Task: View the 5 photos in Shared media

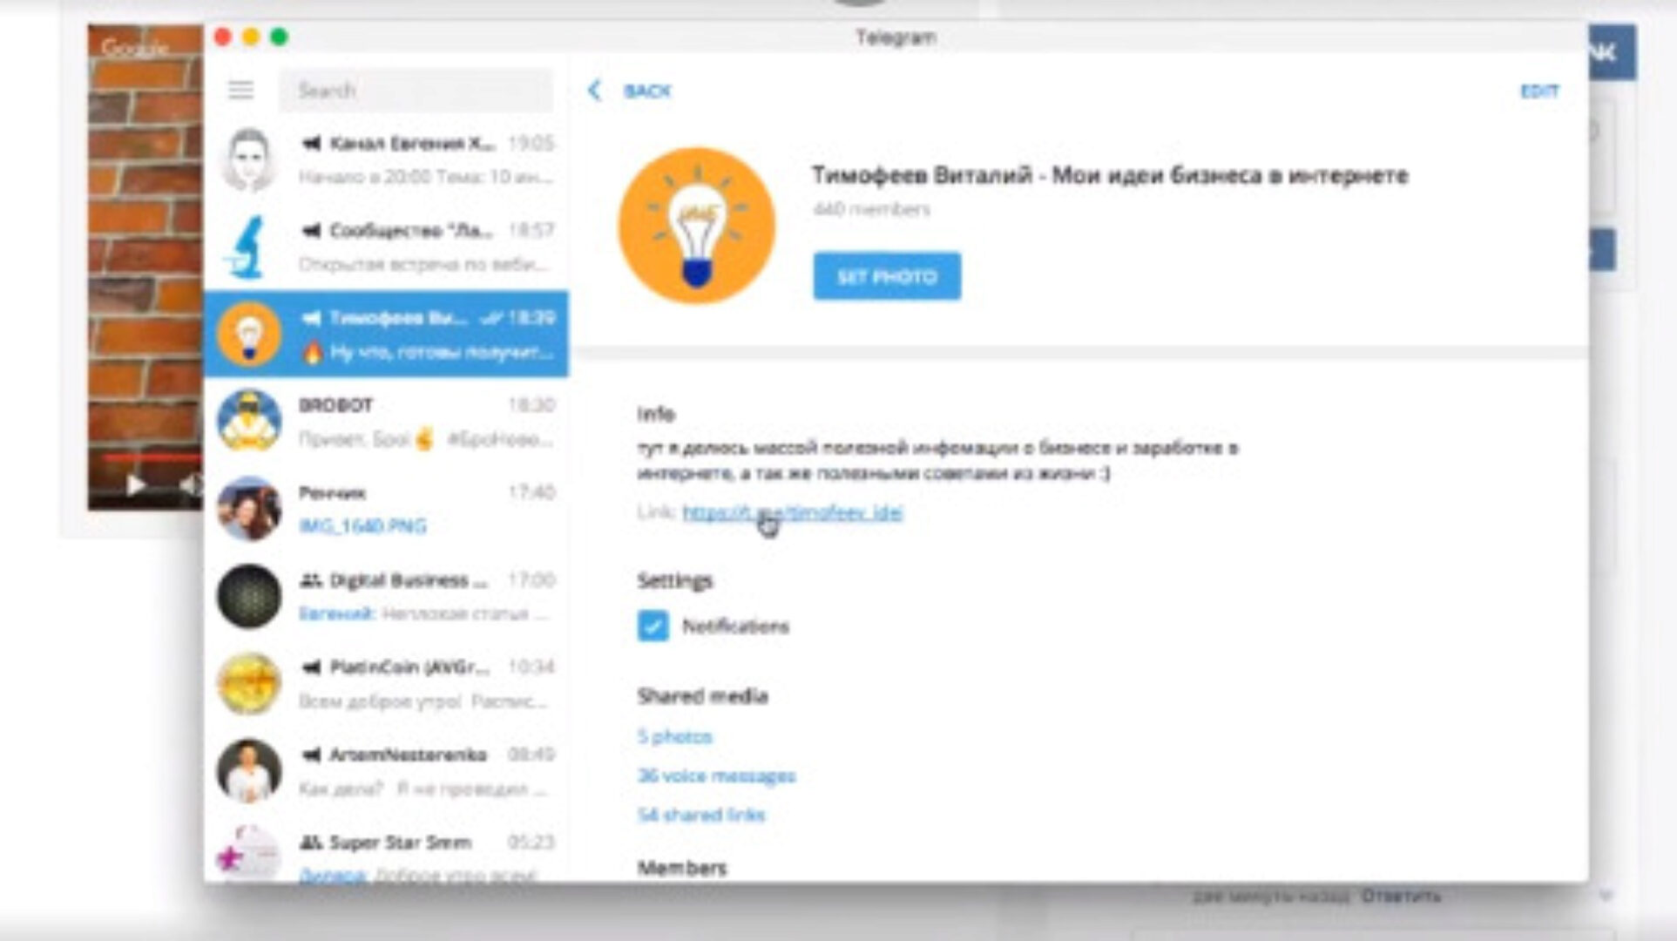Action: (675, 736)
